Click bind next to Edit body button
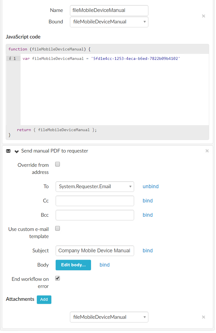 coord(104,265)
